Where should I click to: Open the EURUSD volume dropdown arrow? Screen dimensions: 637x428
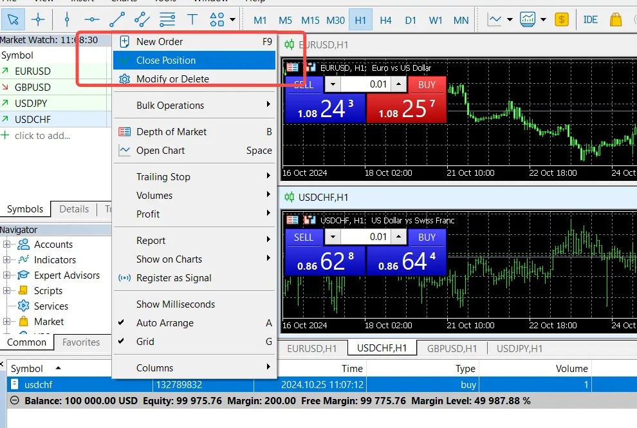pos(332,84)
